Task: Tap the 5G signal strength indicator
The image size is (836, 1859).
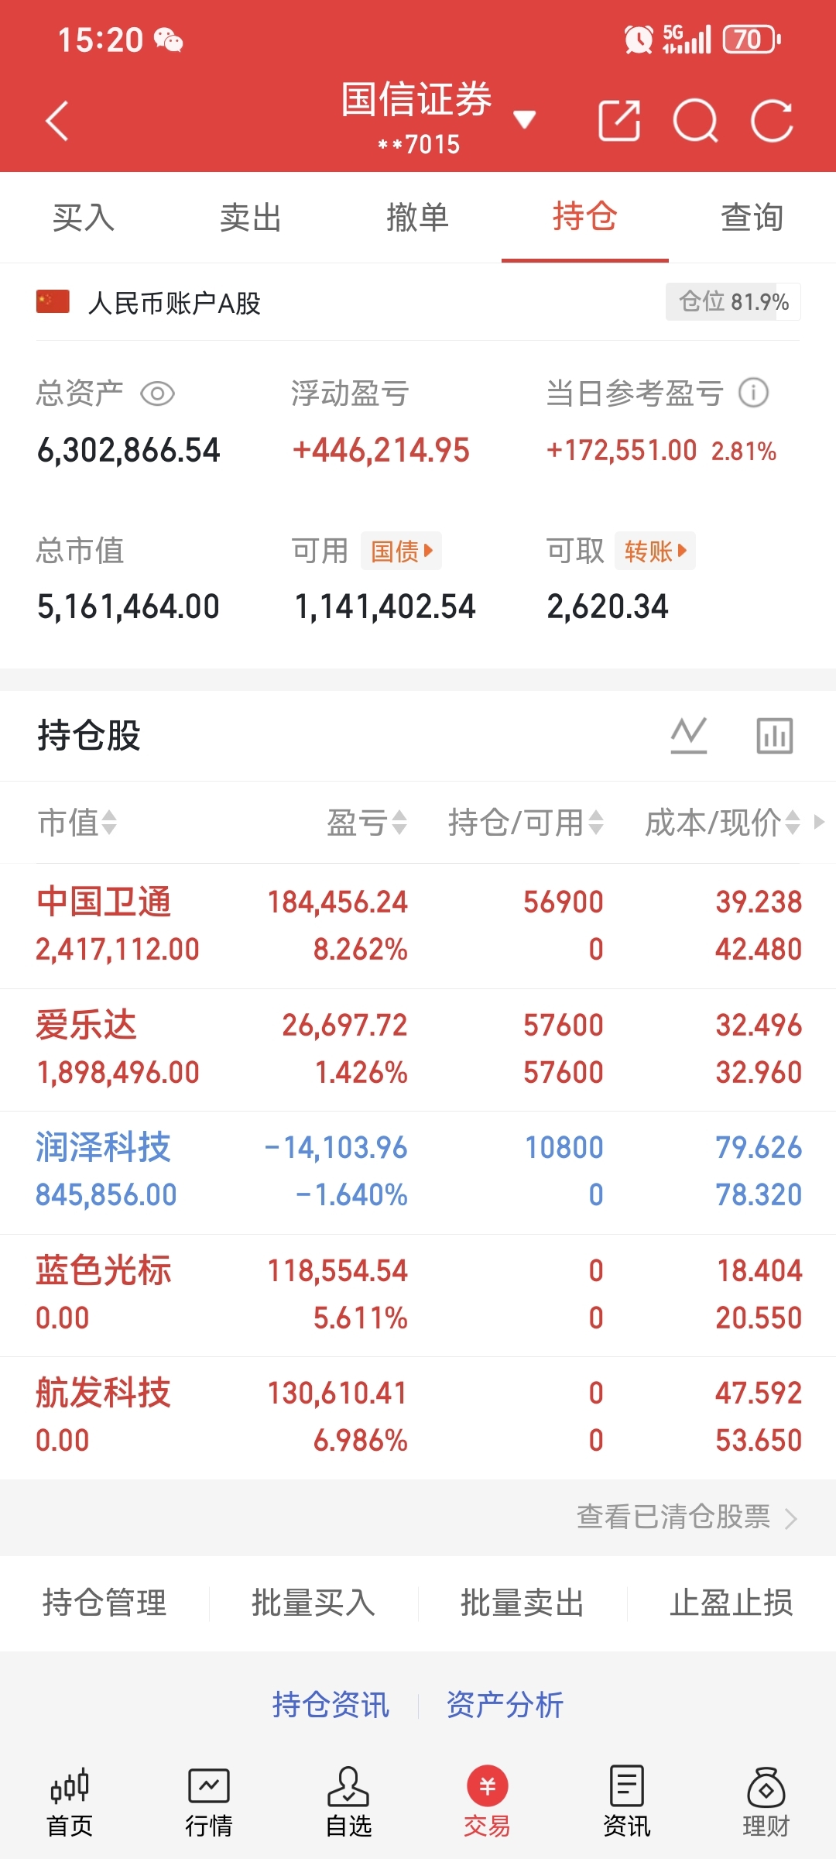Action: point(687,40)
